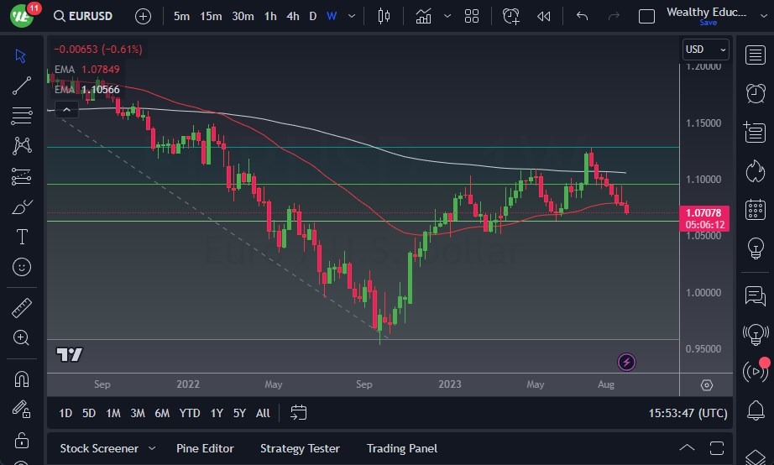The height and width of the screenshot is (465, 774).
Task: Select the trend line drawing tool
Action: click(x=22, y=85)
